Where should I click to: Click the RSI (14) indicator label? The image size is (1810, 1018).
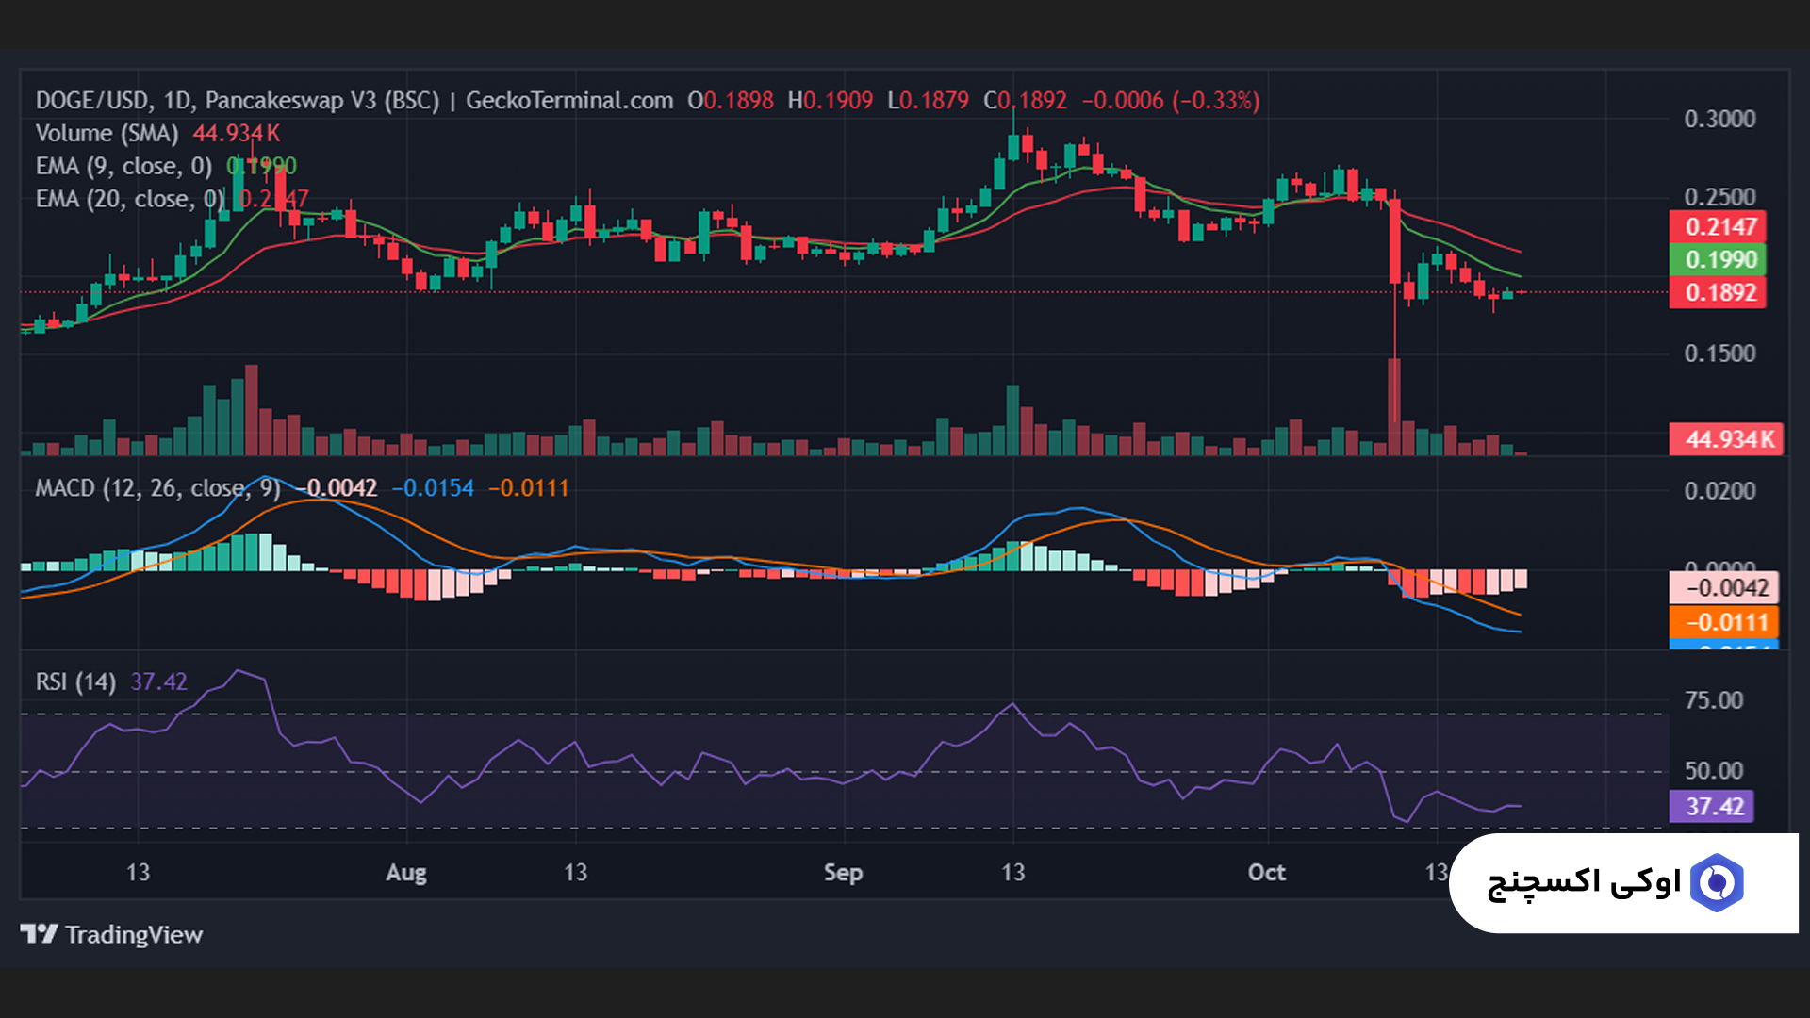[75, 681]
